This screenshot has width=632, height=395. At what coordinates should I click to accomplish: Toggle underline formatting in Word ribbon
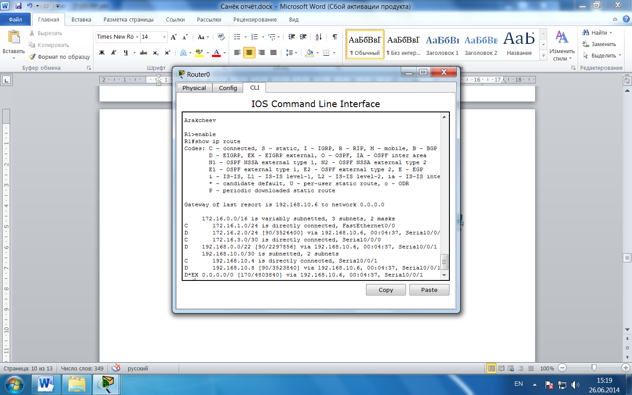[x=126, y=53]
